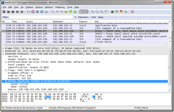174x112 pixels.
Task: Collapse the Internet Protocol tree node
Action: [3, 54]
